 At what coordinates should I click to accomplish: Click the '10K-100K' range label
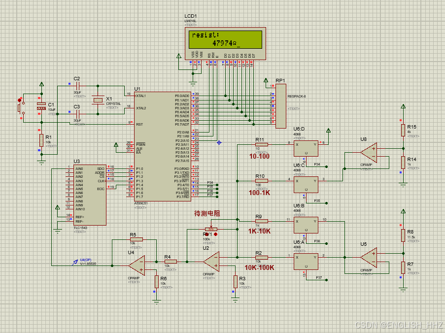tap(259, 267)
